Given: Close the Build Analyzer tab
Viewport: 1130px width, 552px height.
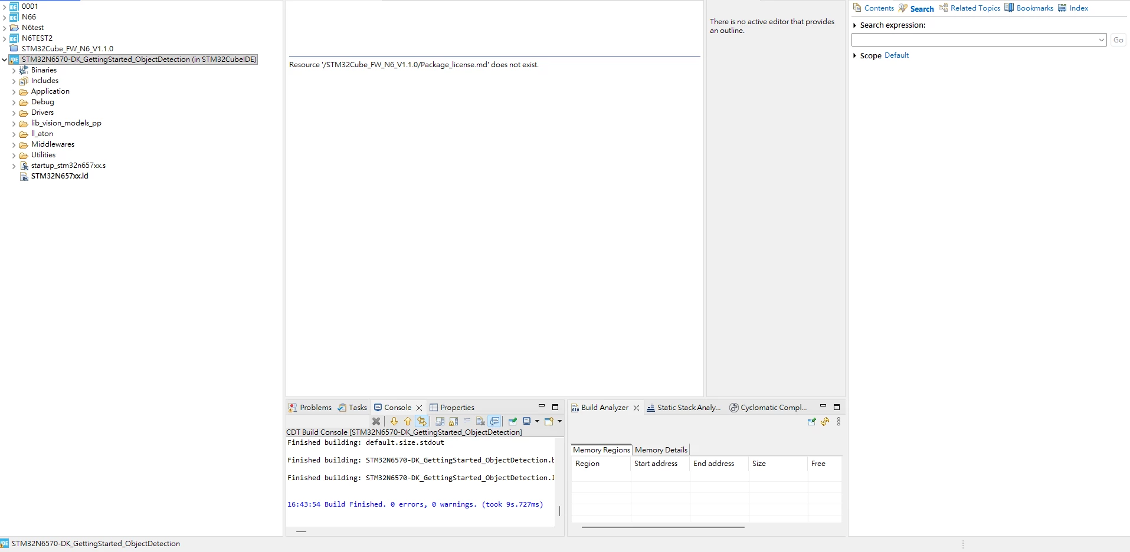Looking at the screenshot, I should point(636,408).
